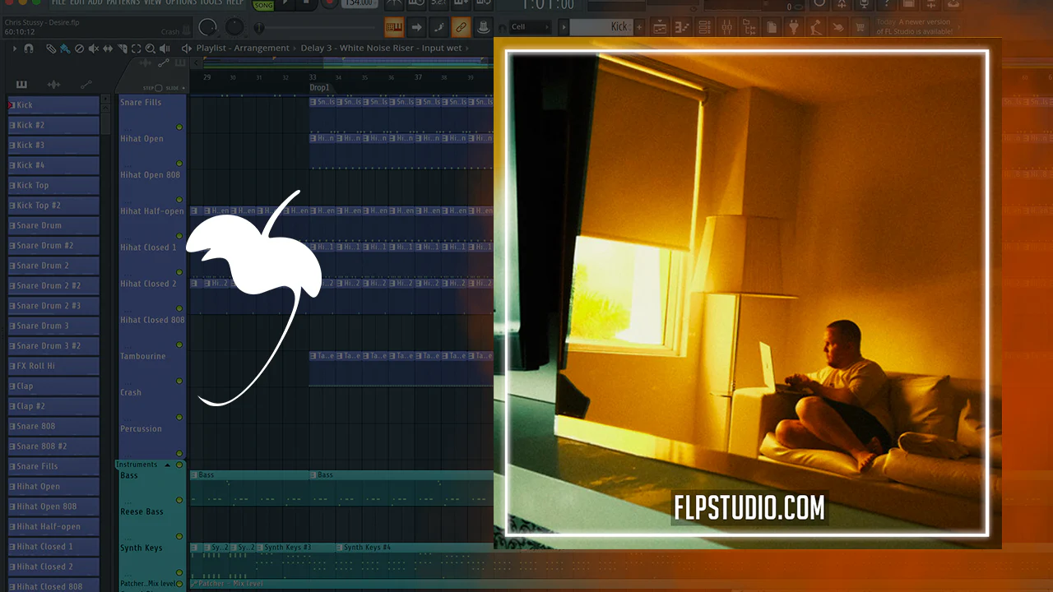Image resolution: width=1053 pixels, height=592 pixels.
Task: Select the Snare Drum pattern in picker
Action: point(53,225)
